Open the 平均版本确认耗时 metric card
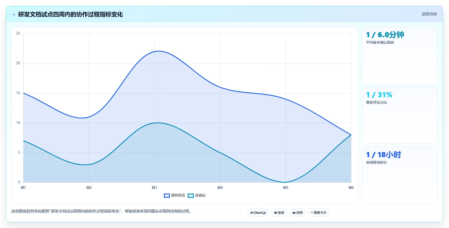The image size is (449, 228). [x=400, y=55]
